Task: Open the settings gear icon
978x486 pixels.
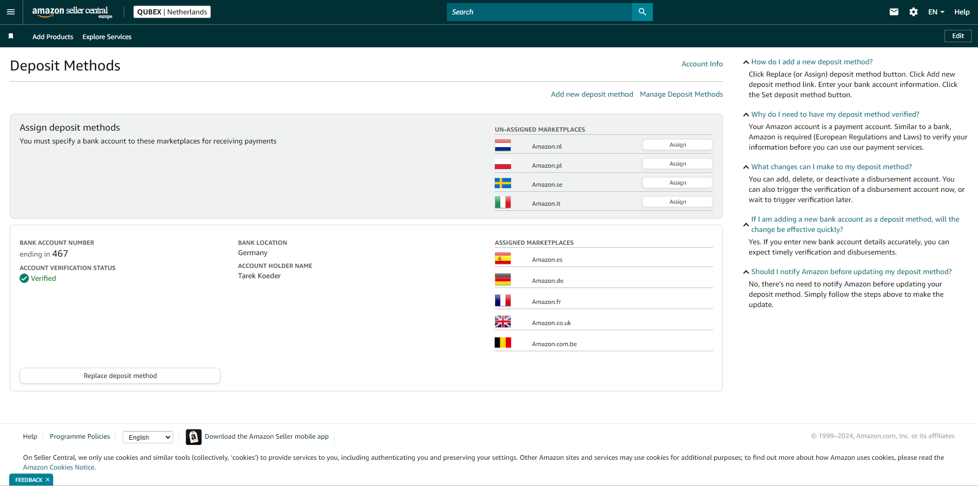Action: (x=914, y=12)
